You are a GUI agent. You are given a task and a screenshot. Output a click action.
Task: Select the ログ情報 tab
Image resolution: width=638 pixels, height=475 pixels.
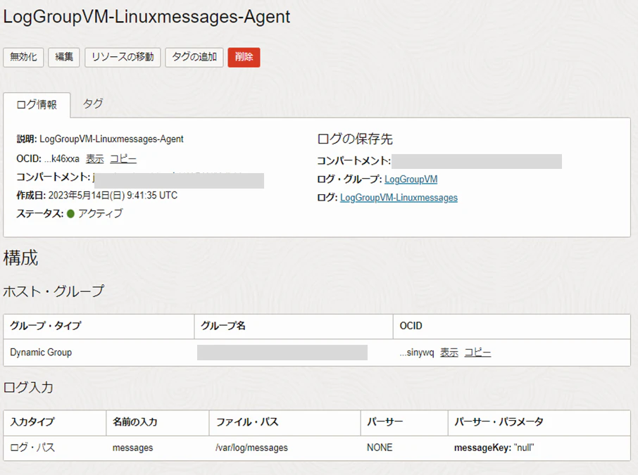(x=37, y=105)
